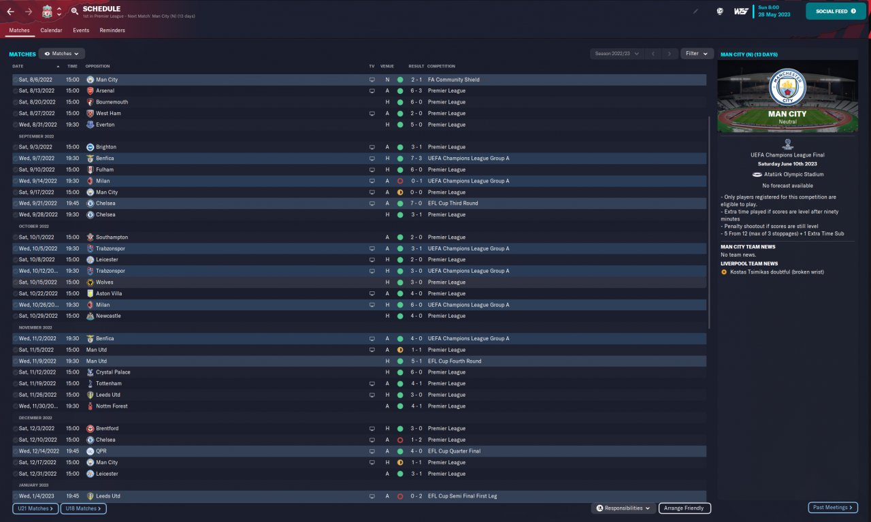Sort by the Opposition column header
The height and width of the screenshot is (522, 871).
click(x=97, y=66)
